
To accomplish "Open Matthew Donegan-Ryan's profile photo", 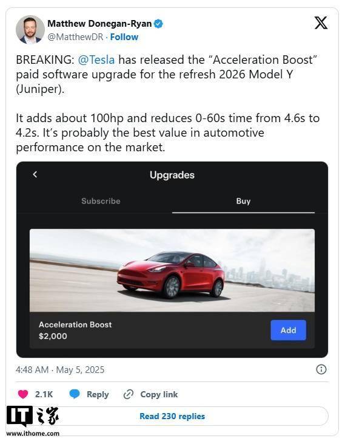I will click(30, 30).
